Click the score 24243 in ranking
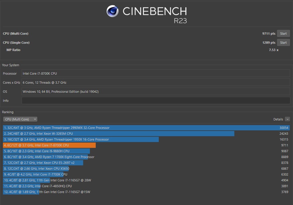This screenshot has height=205, width=293. pos(284,134)
